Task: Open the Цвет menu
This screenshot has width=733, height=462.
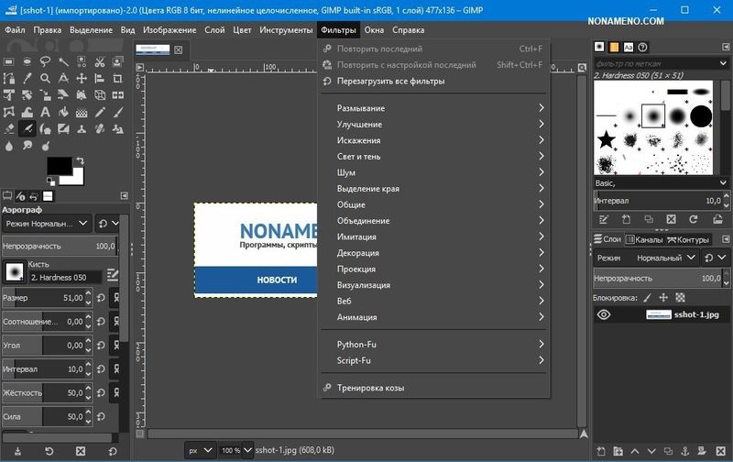Action: point(242,29)
